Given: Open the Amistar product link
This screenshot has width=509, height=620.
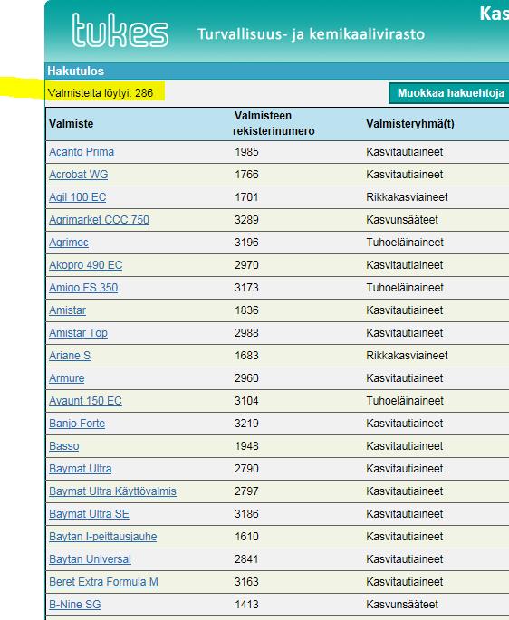Looking at the screenshot, I should click(67, 310).
